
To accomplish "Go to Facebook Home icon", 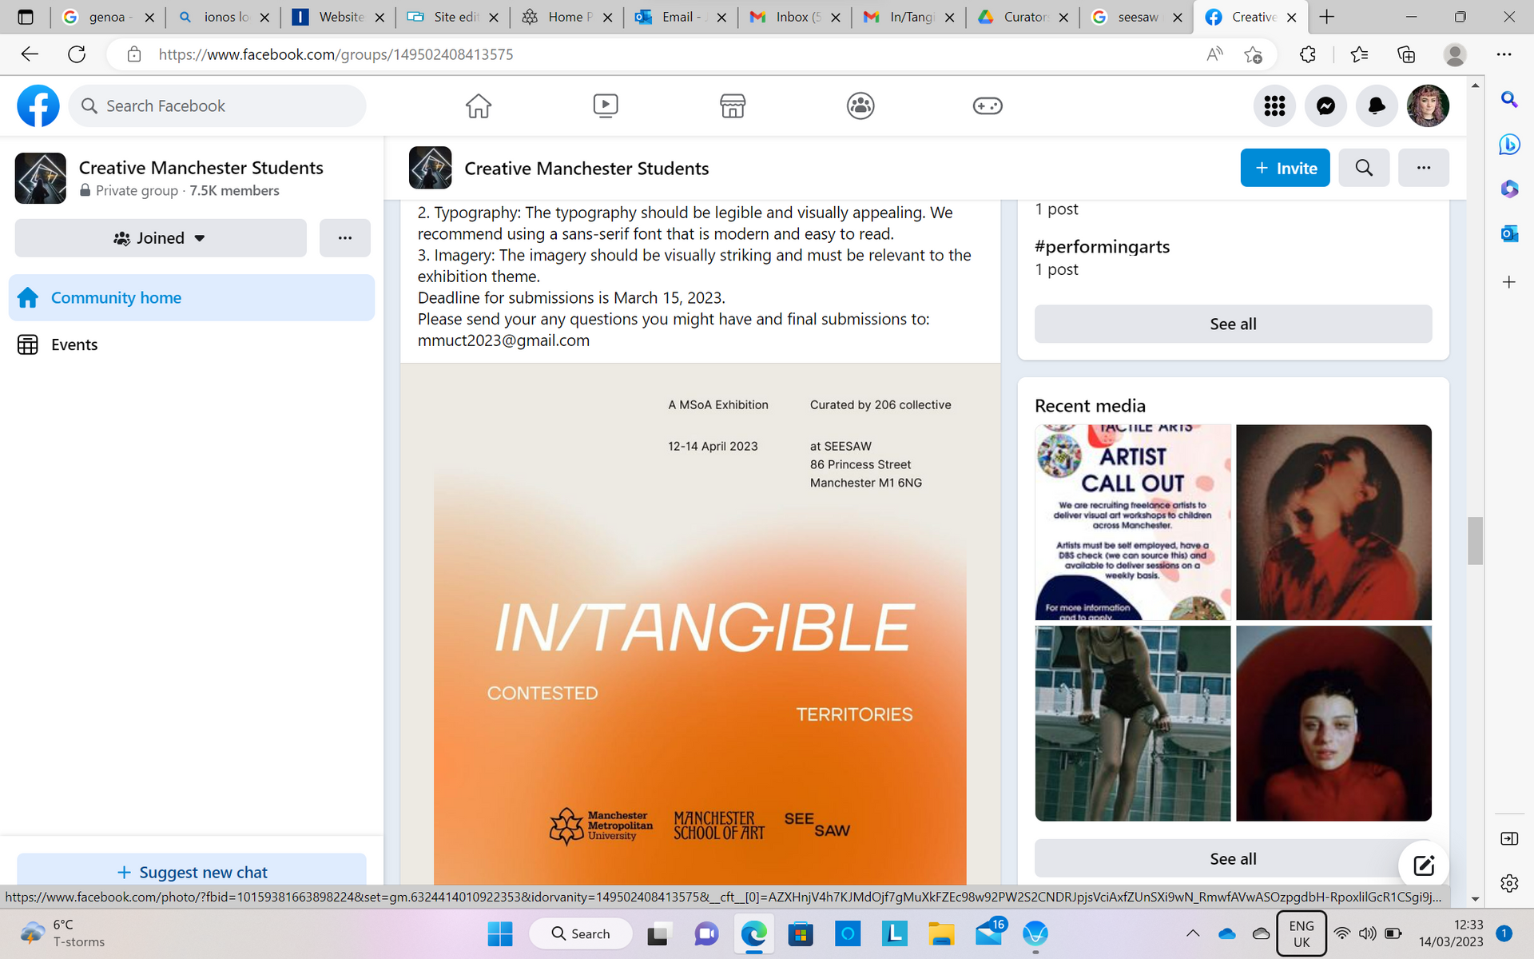I will pos(479,105).
